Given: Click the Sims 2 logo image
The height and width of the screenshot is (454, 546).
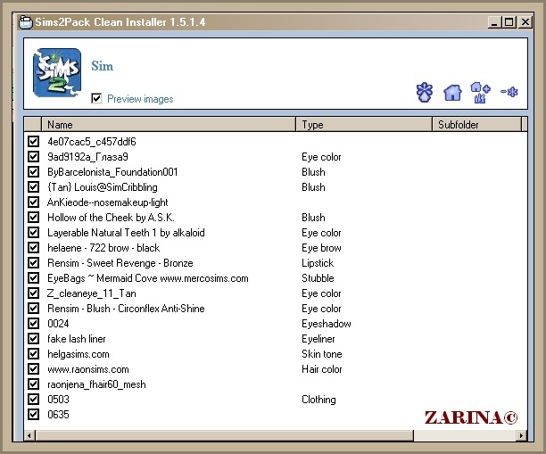Looking at the screenshot, I should 57,73.
